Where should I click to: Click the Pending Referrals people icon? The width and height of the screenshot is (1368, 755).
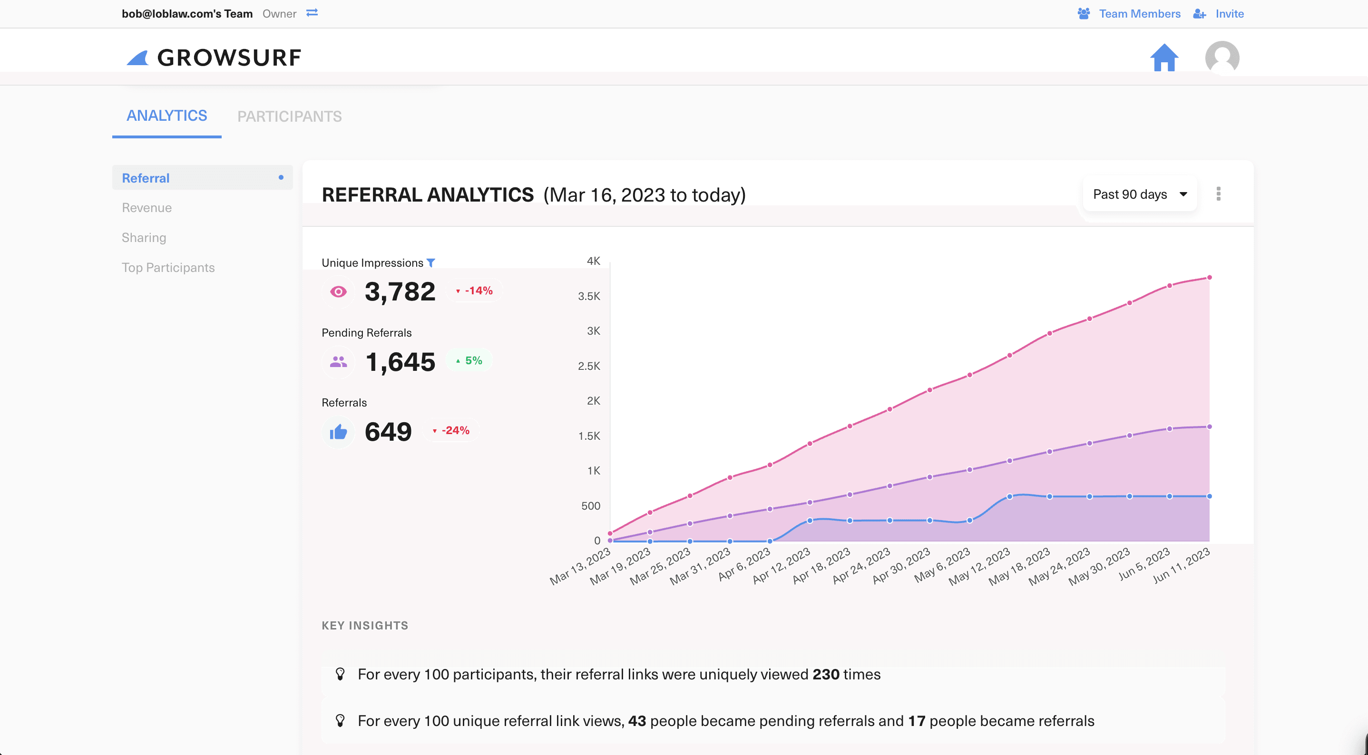coord(338,362)
